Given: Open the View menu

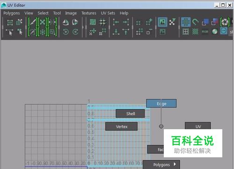Looking at the screenshot, I should pos(29,13).
